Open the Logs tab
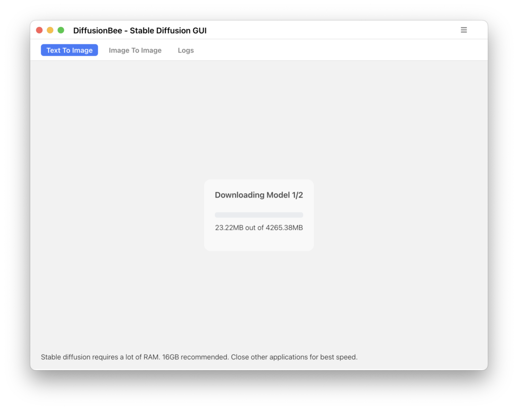This screenshot has width=518, height=410. tap(186, 50)
